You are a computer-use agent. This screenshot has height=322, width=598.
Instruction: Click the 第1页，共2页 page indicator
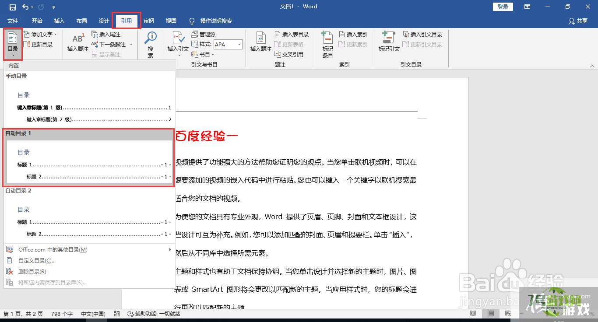point(23,314)
